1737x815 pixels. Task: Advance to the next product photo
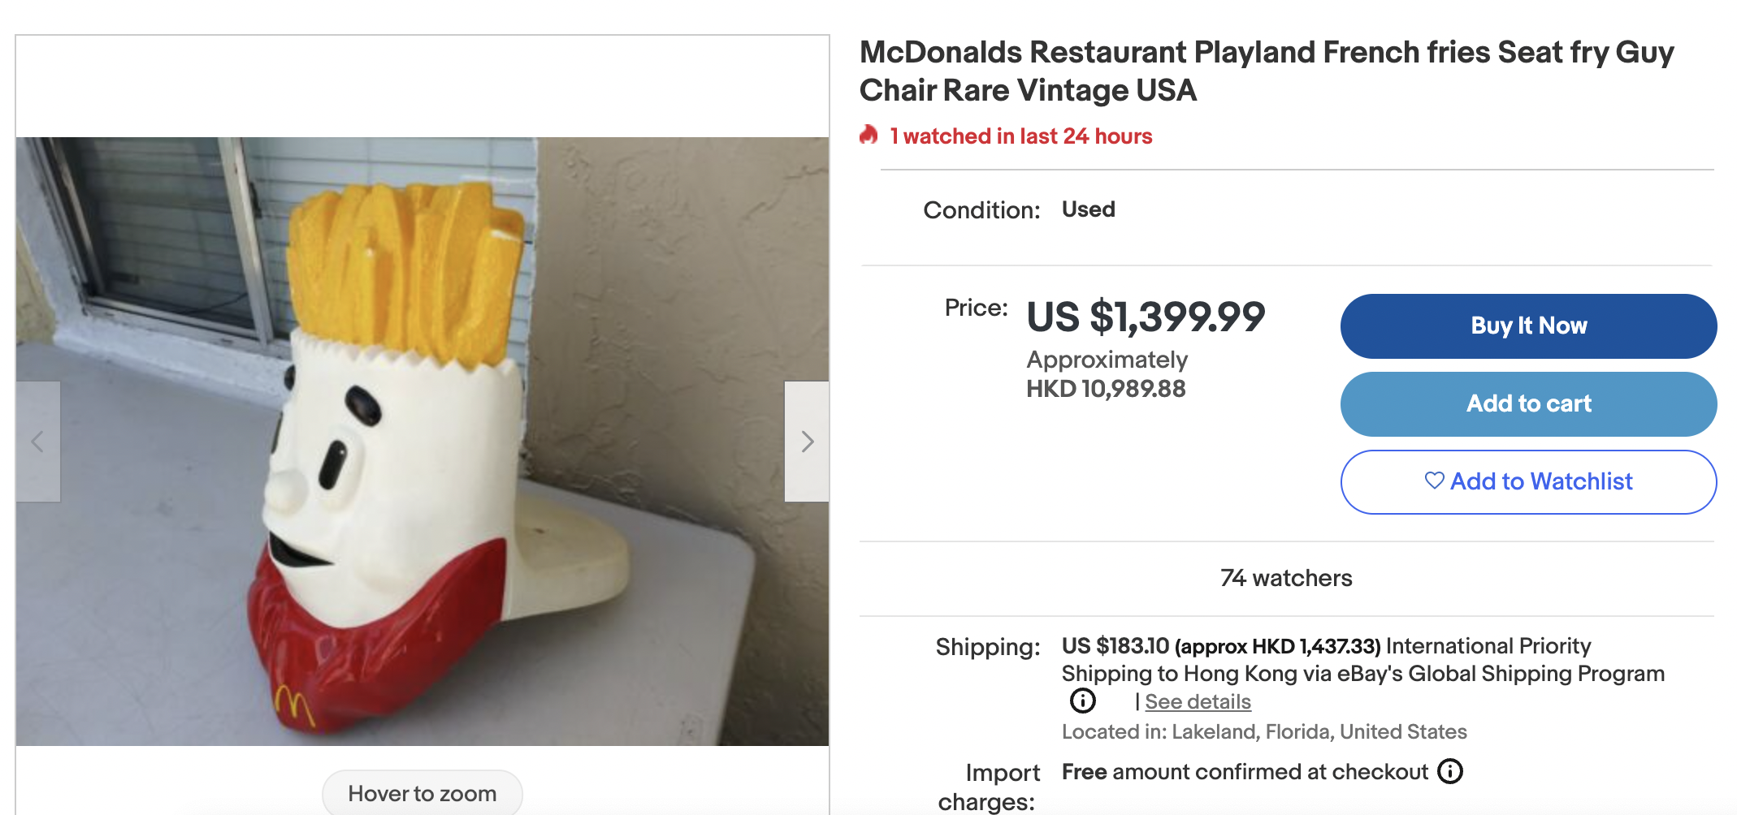(807, 442)
